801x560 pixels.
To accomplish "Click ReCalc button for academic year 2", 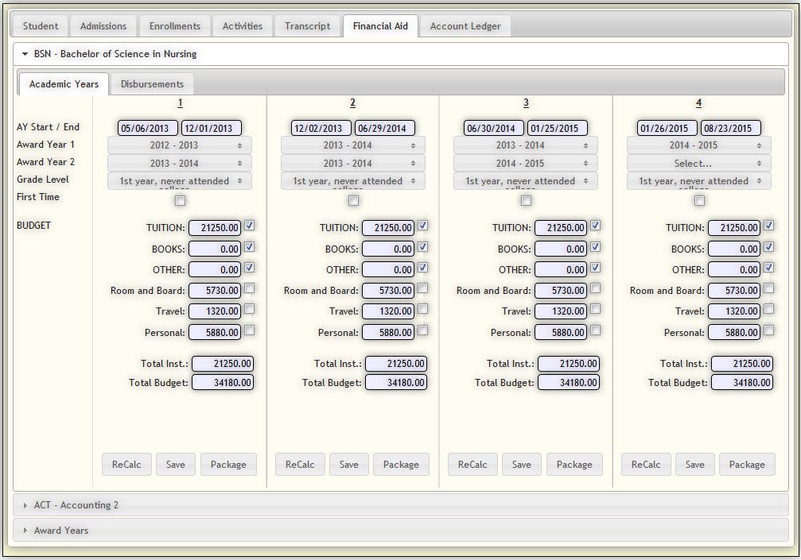I will click(300, 465).
